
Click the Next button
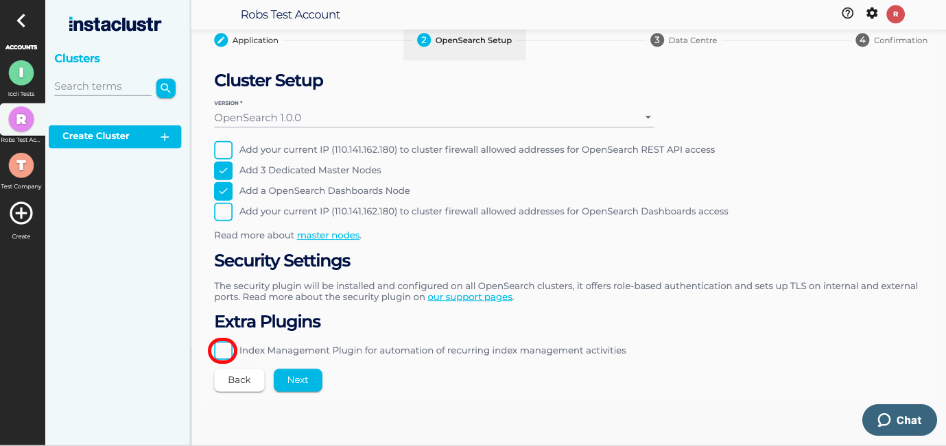point(298,380)
